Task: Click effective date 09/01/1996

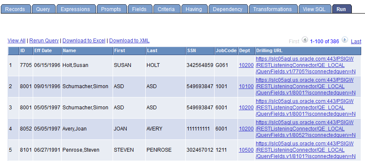Action: (47, 86)
